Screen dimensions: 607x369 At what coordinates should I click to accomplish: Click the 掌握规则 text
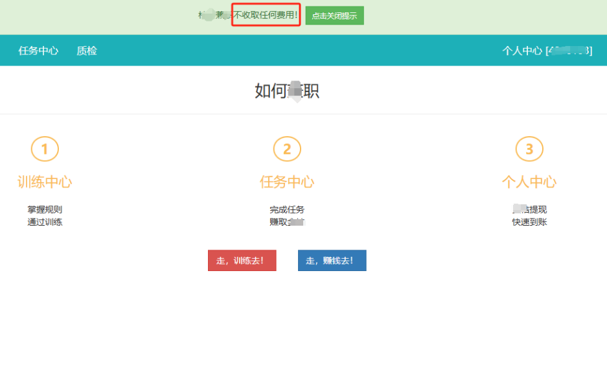[x=45, y=209]
